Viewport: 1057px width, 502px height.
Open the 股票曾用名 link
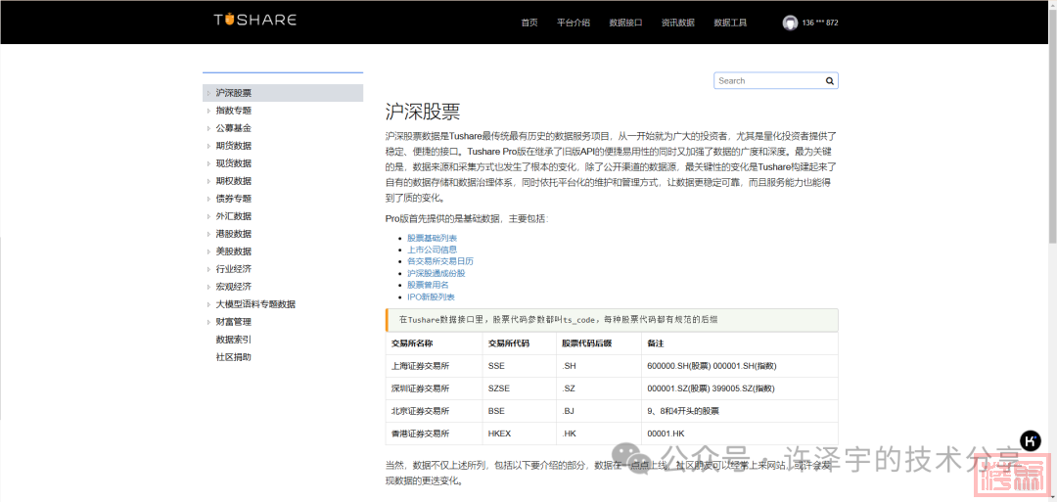pyautogui.click(x=428, y=285)
